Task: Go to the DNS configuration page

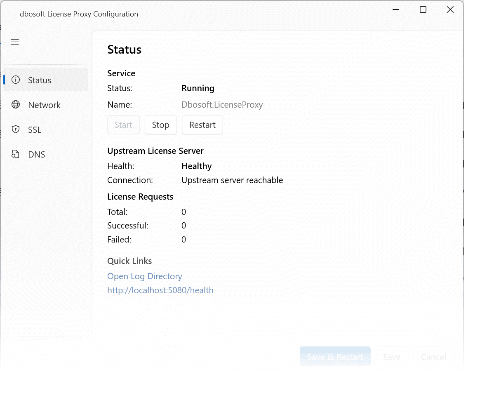Action: 36,154
